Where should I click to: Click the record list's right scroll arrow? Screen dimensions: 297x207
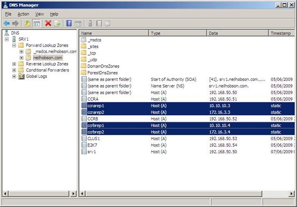click(x=291, y=194)
